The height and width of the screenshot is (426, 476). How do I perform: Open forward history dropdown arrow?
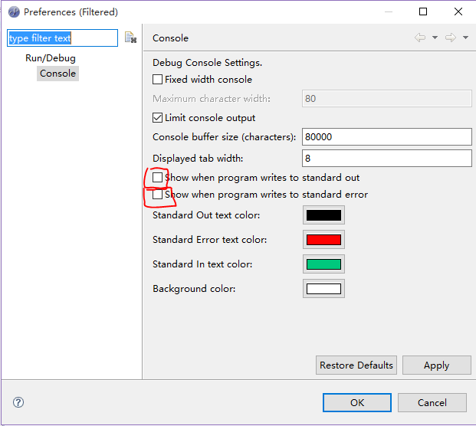pos(466,38)
